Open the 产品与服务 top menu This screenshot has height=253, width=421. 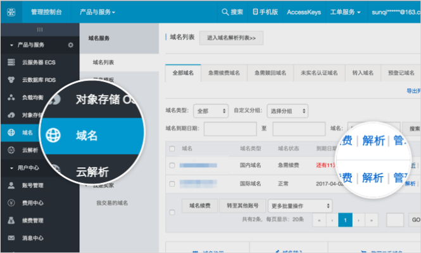101,12
